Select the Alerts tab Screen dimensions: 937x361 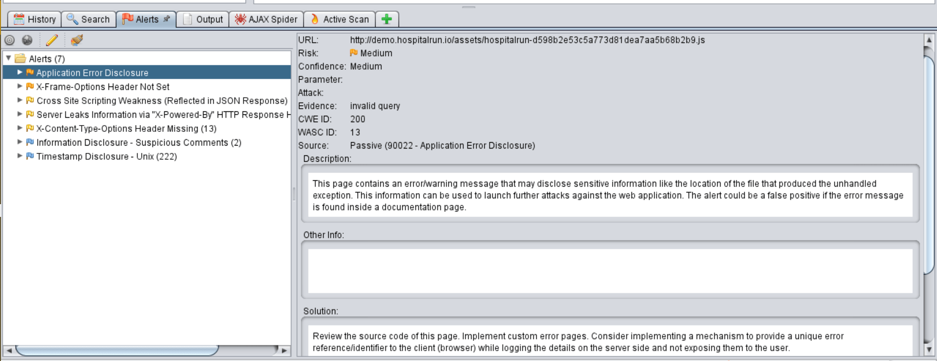click(146, 19)
